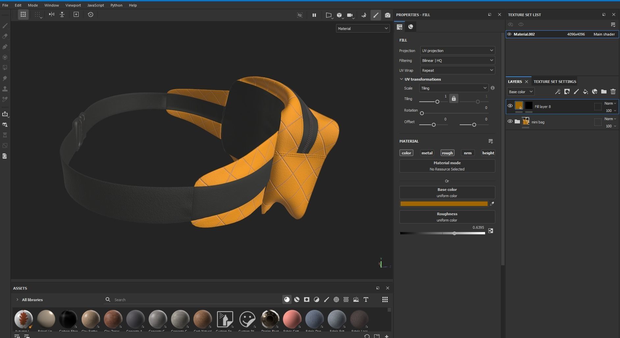Click the Material mode No Resource Selected button
This screenshot has height=338, width=620.
click(x=447, y=166)
